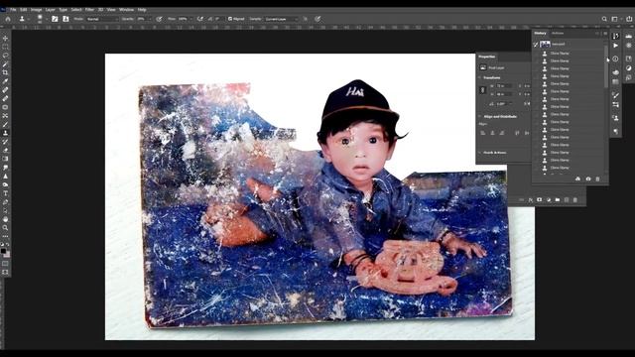Toggle the Brush Settings panel button
The width and height of the screenshot is (635, 357).
[55, 19]
